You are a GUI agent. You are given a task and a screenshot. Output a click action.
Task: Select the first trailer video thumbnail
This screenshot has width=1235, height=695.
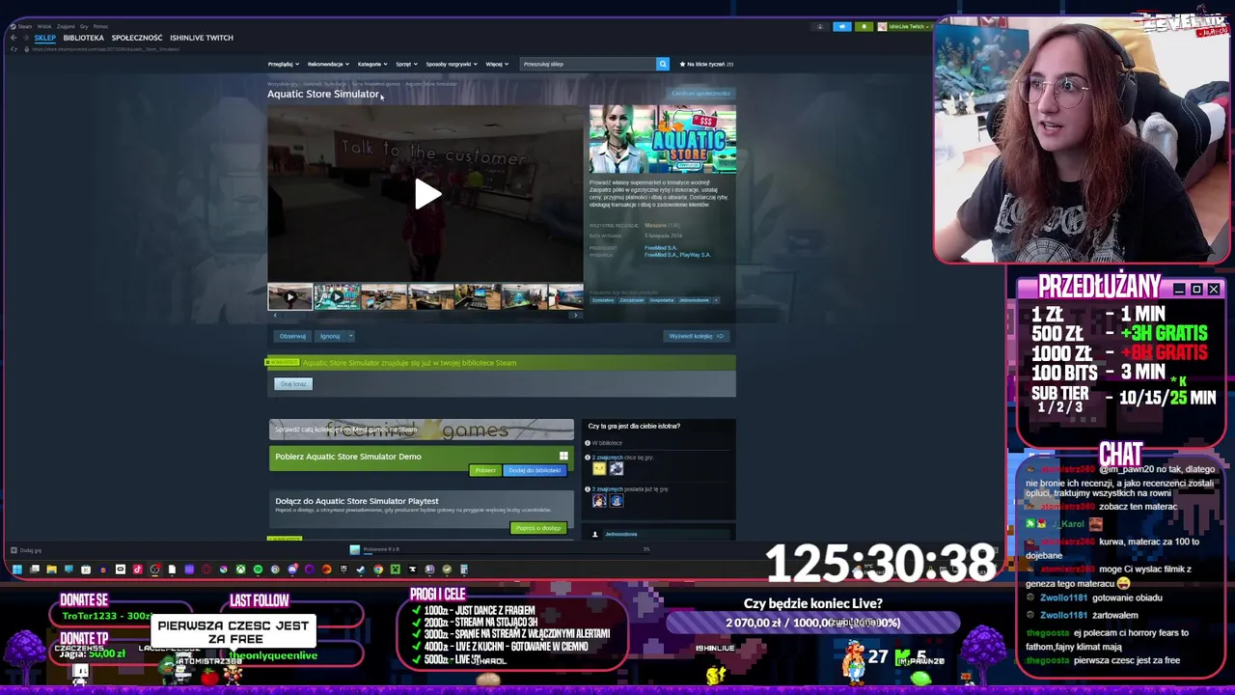click(x=290, y=296)
